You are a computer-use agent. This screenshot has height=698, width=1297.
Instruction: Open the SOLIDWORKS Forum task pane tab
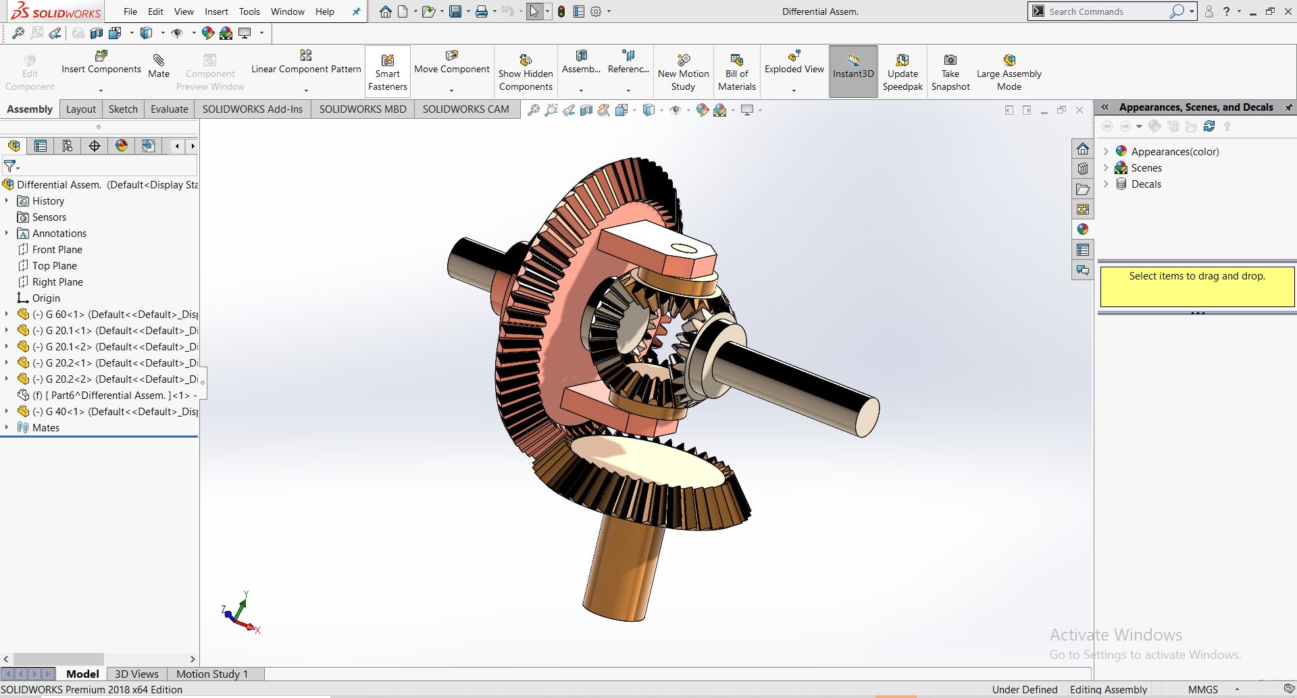click(1083, 270)
